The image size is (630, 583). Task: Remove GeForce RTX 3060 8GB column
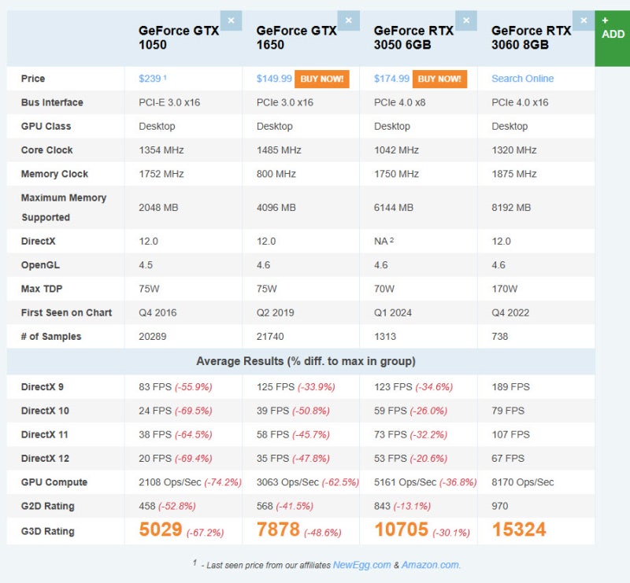click(584, 20)
